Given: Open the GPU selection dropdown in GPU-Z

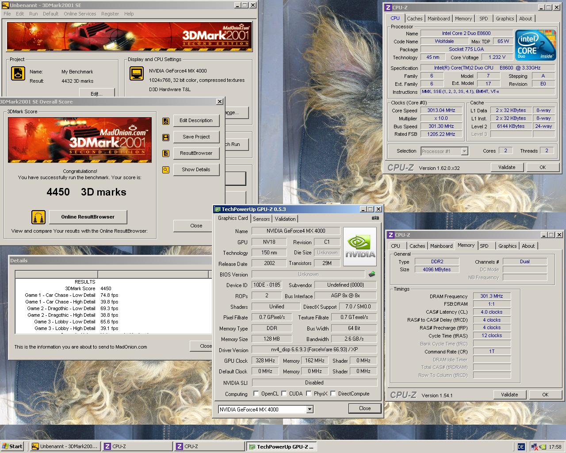Looking at the screenshot, I should point(310,410).
